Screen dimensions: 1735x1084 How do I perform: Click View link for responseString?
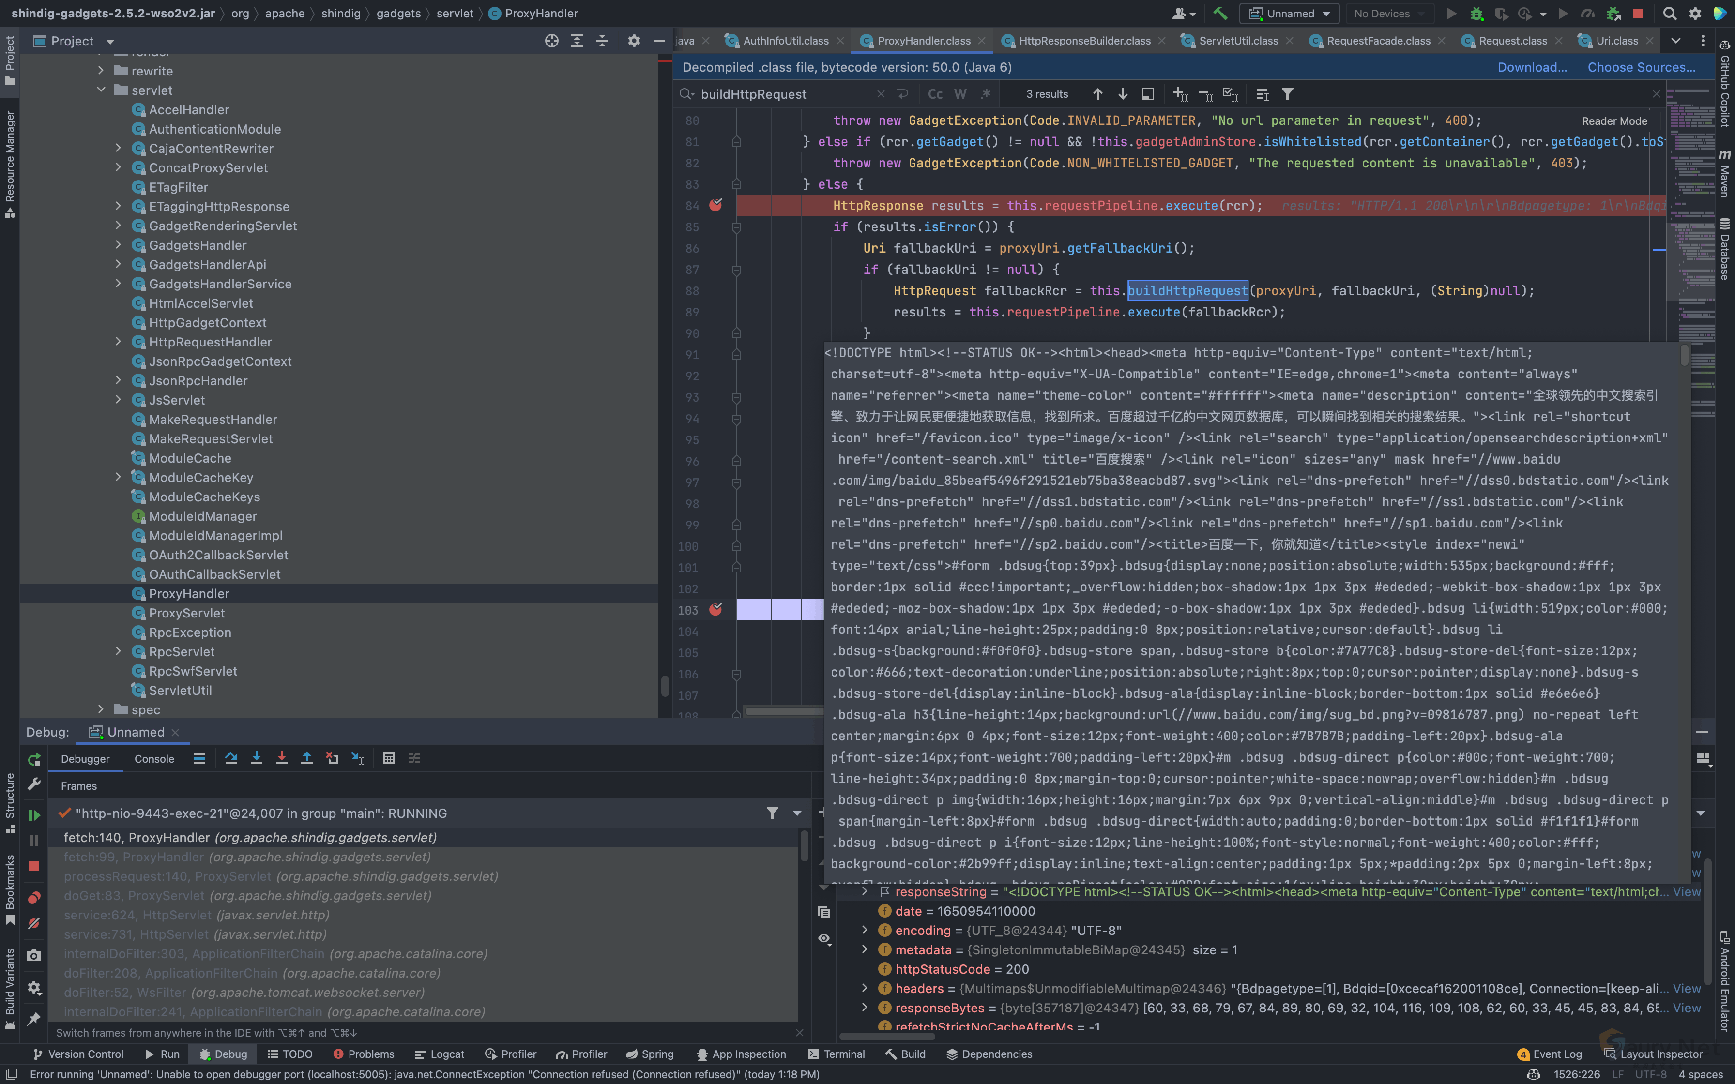click(1686, 892)
